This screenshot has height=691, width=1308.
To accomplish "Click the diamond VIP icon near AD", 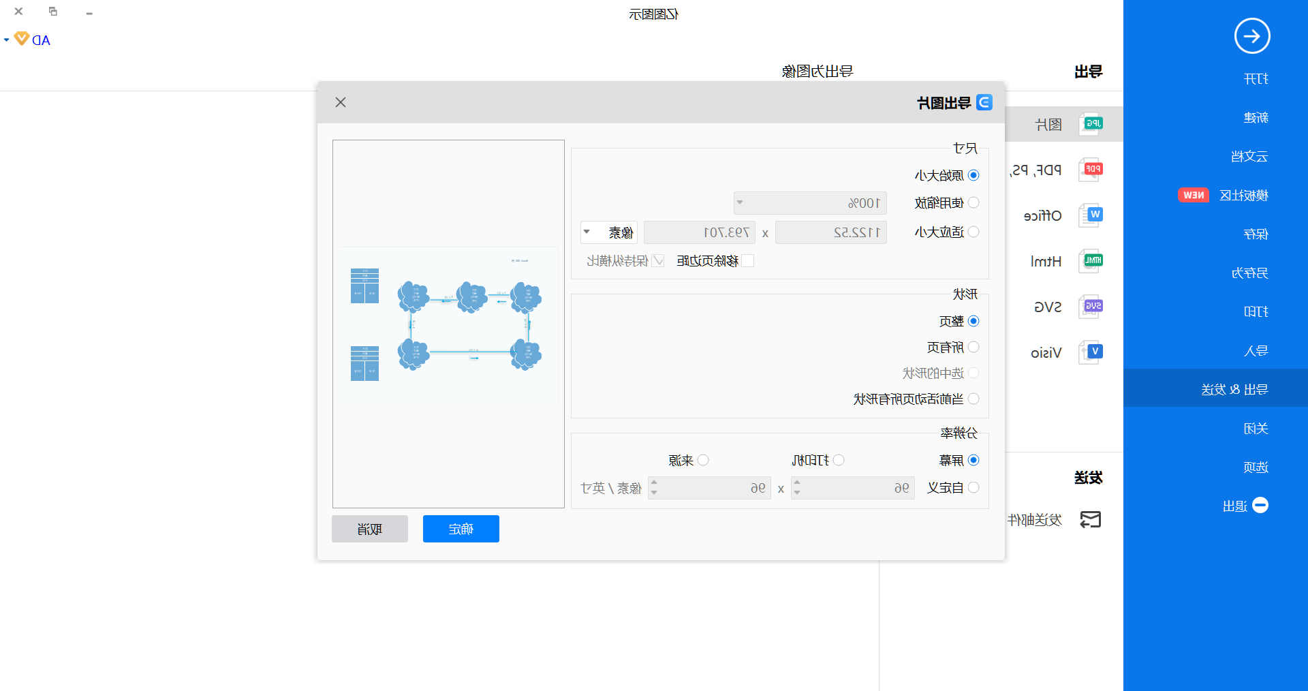I will (22, 39).
